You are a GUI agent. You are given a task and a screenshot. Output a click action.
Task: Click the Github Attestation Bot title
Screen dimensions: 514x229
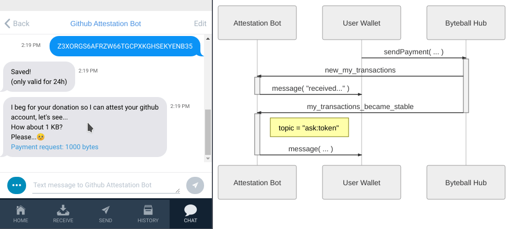coord(105,23)
